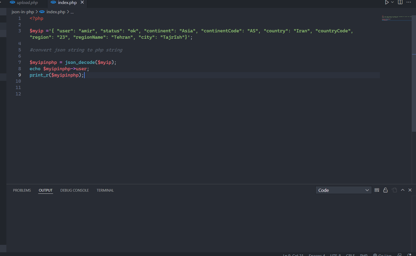Viewport: 416px width, 256px height.
Task: Open the run button dropdown arrow
Action: pos(392,2)
